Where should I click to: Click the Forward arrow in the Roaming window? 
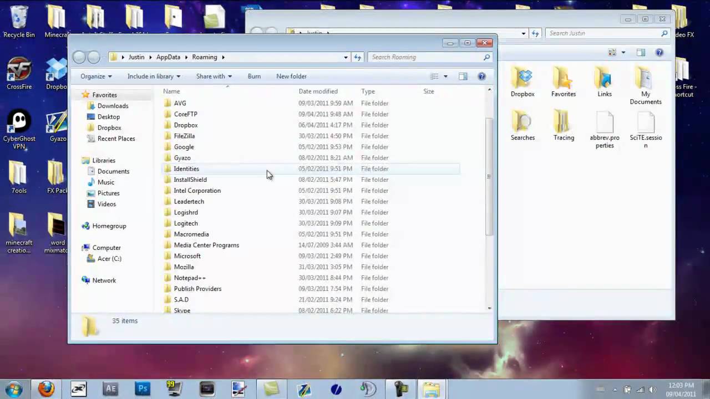point(94,57)
